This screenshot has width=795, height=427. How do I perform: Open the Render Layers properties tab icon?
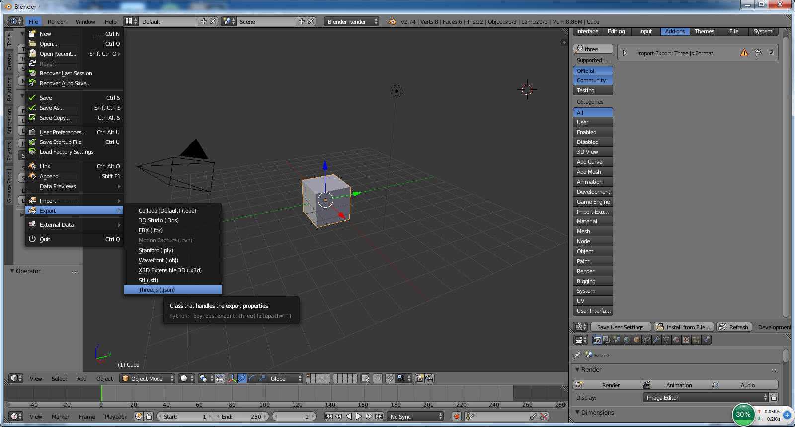(607, 340)
